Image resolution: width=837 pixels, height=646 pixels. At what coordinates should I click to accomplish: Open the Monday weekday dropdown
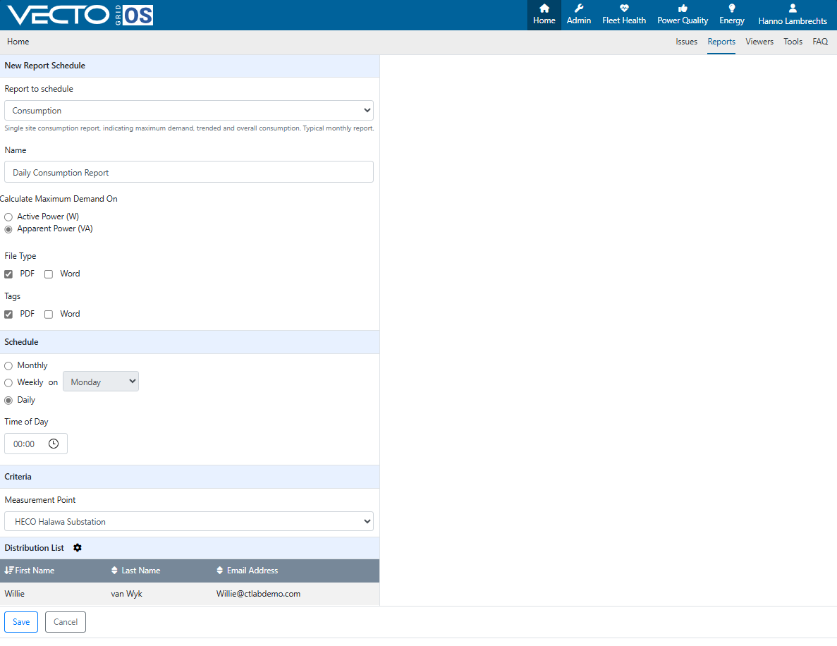click(101, 382)
